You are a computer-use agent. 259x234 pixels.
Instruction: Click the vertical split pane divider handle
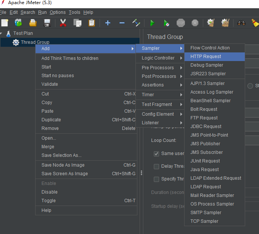point(141,173)
